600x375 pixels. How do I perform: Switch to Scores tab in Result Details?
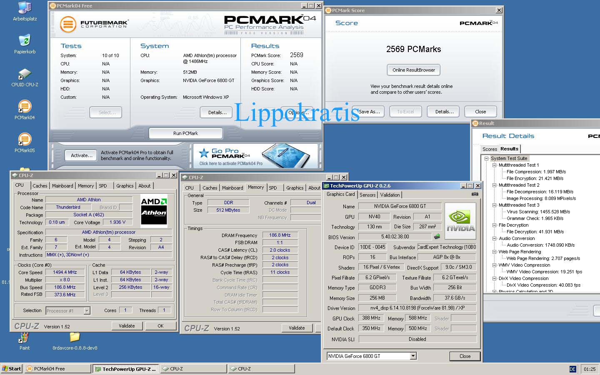click(490, 149)
